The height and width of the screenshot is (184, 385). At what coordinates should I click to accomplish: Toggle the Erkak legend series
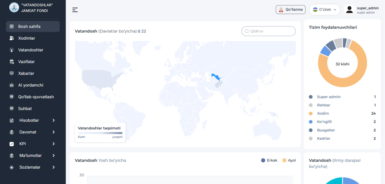pyautogui.click(x=269, y=160)
